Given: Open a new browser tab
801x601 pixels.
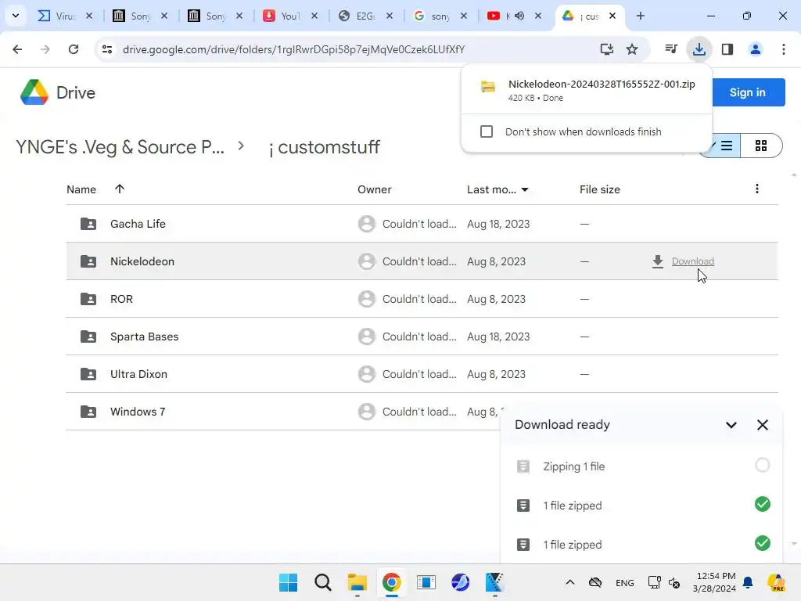Looking at the screenshot, I should coord(640,16).
